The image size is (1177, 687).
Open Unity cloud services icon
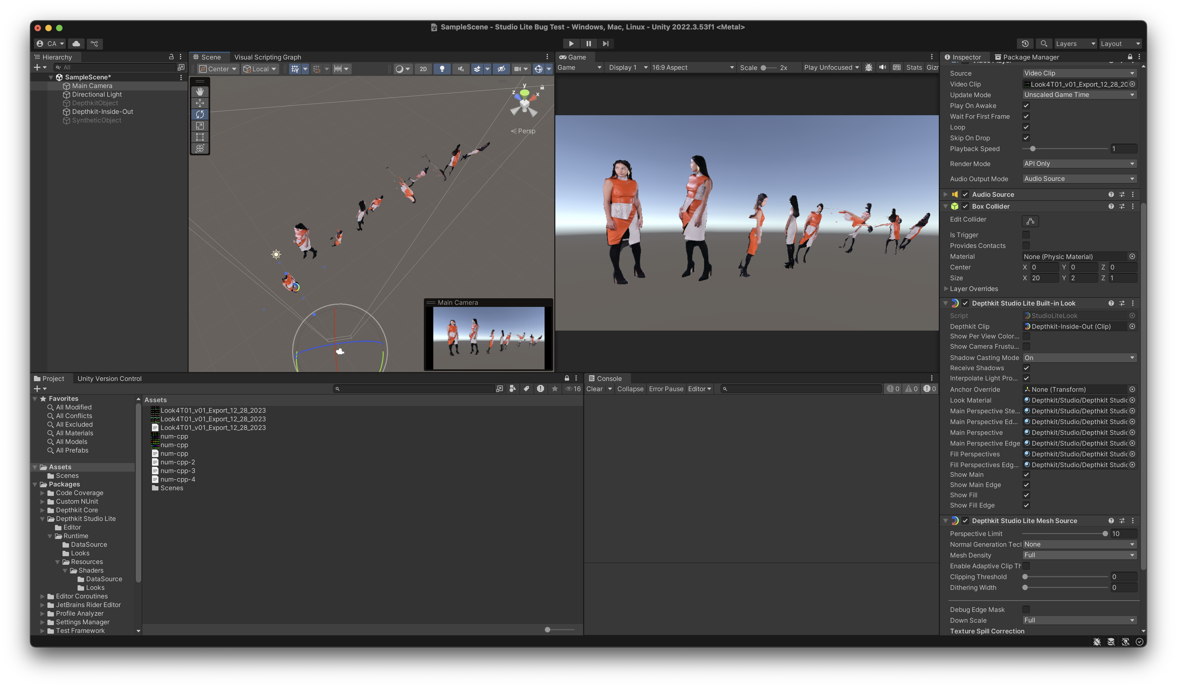(76, 43)
